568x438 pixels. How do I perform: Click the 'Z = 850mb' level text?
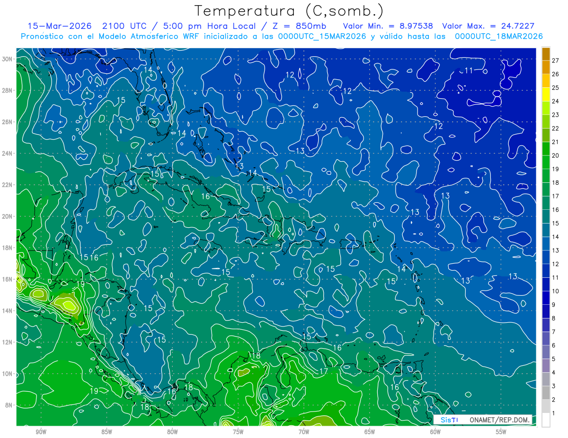click(x=301, y=26)
